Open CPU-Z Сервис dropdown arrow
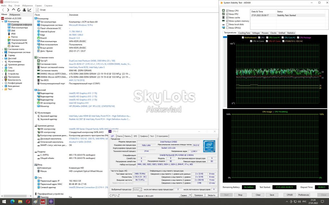 point(190,195)
